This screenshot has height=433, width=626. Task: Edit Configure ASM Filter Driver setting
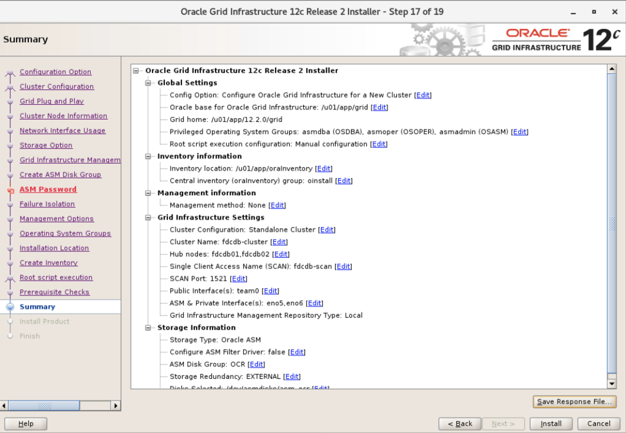coord(297,352)
